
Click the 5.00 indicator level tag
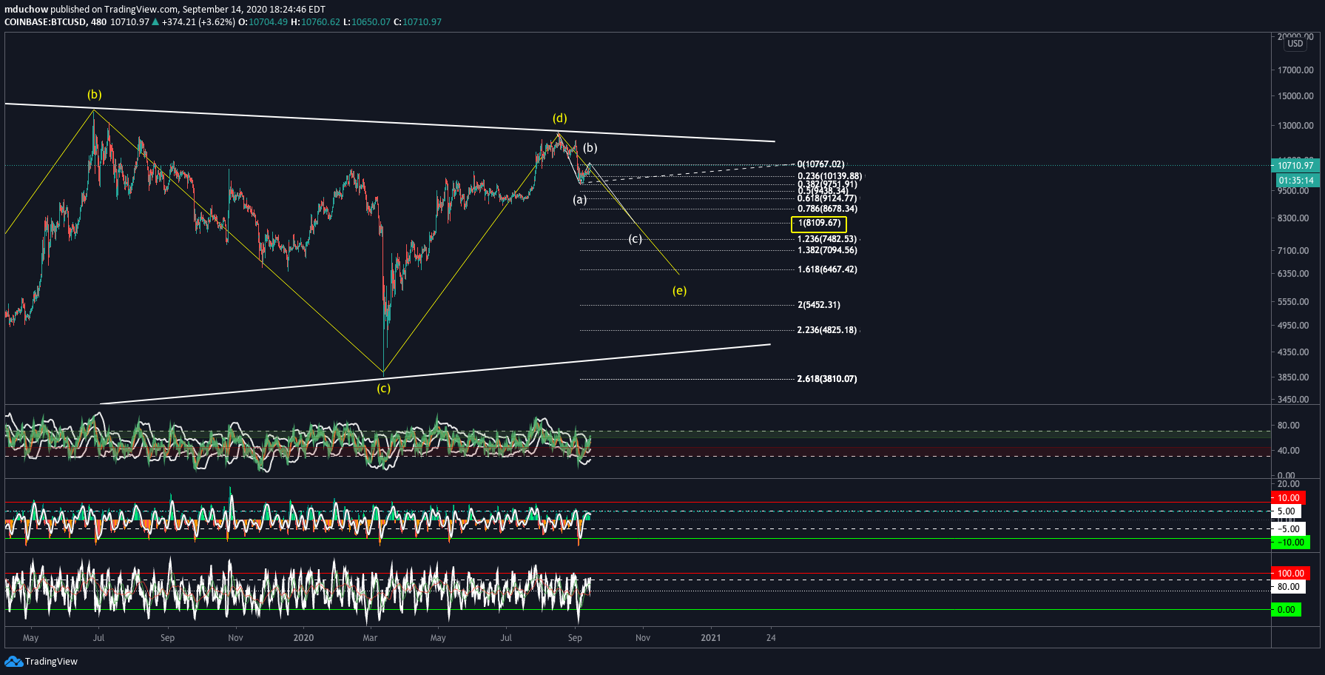pos(1286,511)
